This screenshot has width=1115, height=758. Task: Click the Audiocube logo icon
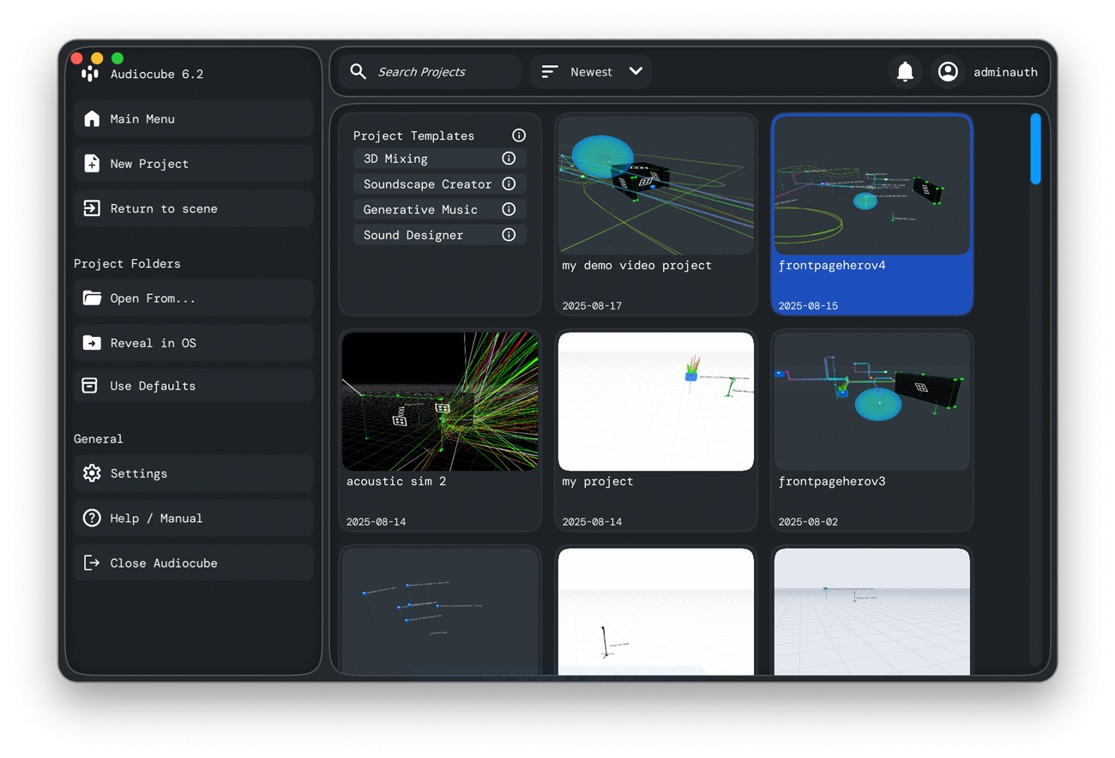pyautogui.click(x=90, y=74)
